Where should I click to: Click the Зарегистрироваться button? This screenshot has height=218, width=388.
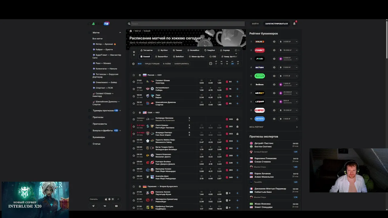[x=276, y=24]
